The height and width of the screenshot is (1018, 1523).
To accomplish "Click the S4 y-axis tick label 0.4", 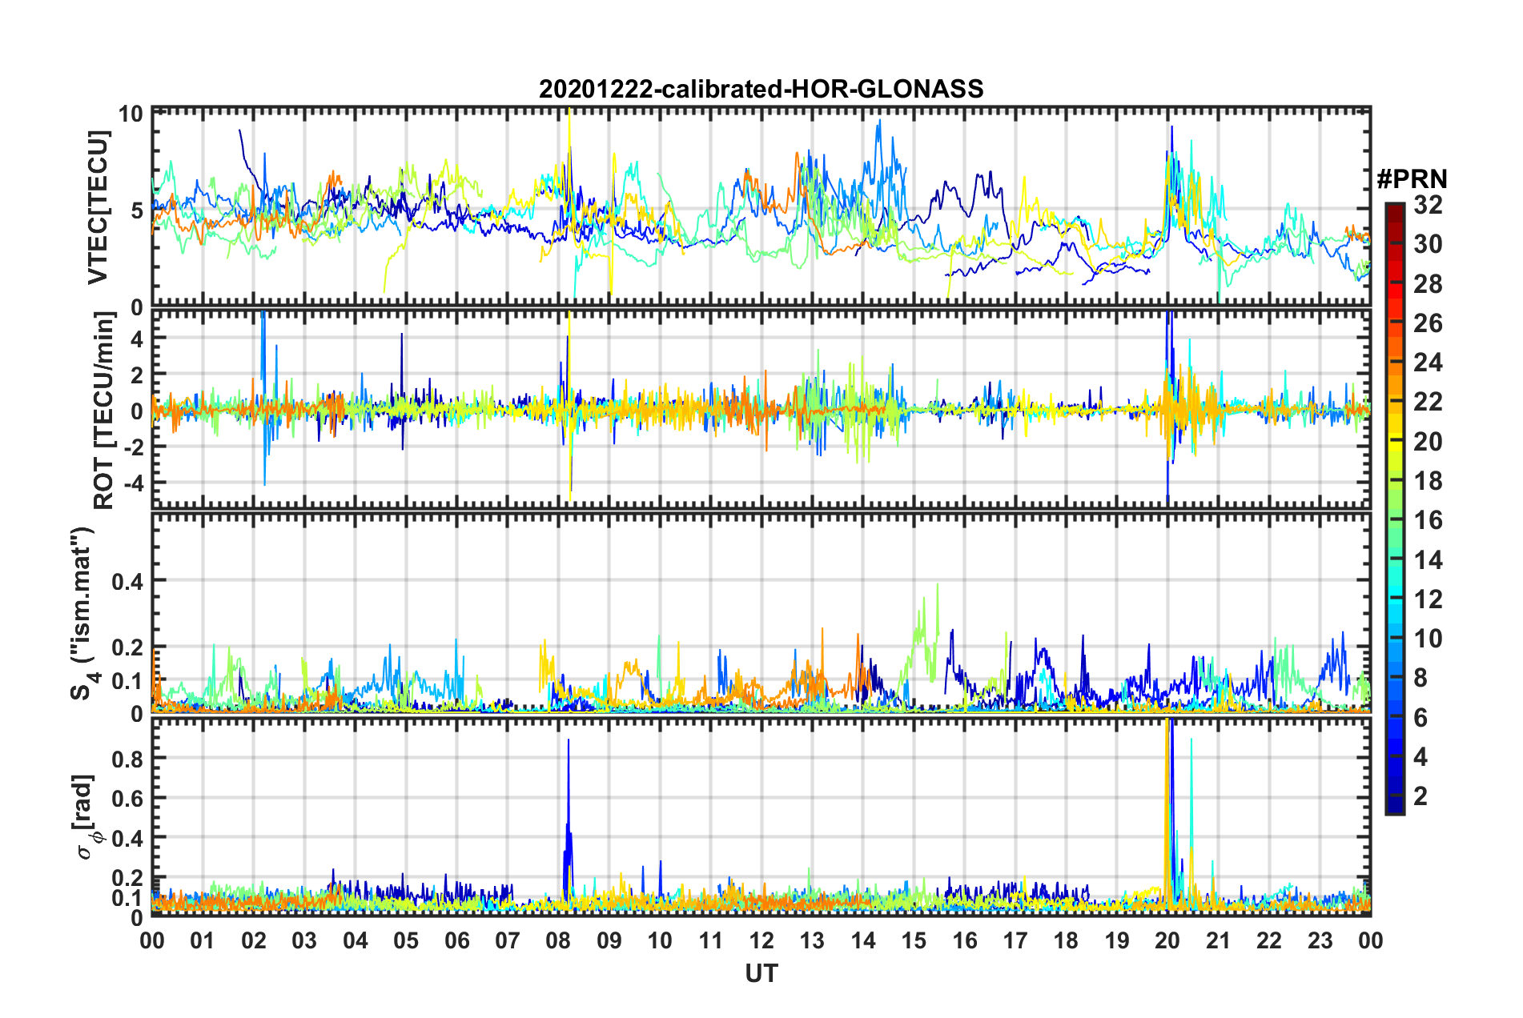I will pos(128,581).
